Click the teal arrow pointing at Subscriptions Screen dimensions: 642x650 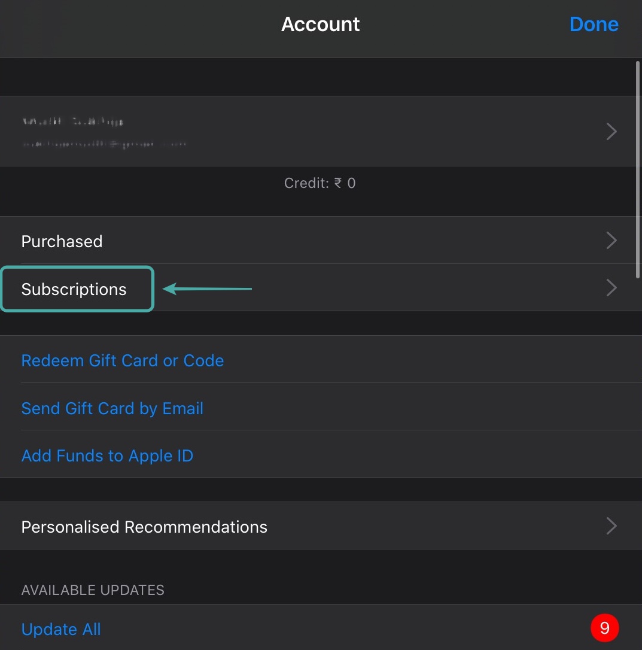click(207, 289)
